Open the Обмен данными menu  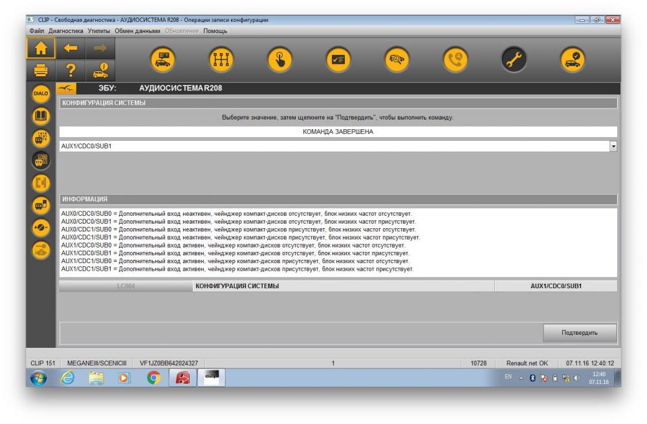[x=137, y=31]
